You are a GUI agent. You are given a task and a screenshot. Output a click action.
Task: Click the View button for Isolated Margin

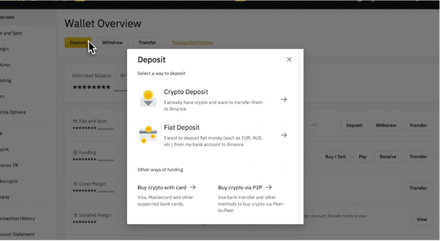click(x=422, y=220)
